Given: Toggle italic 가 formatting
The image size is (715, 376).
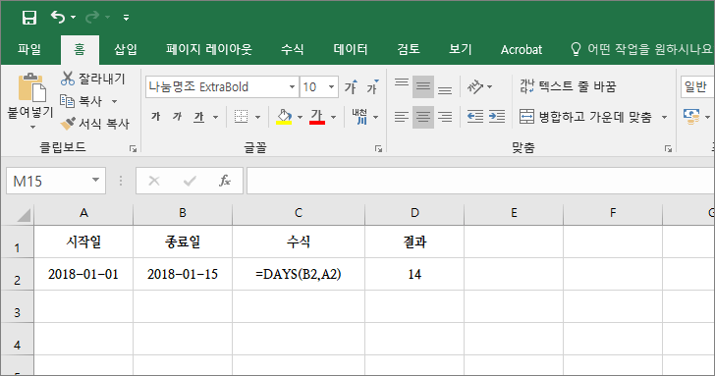Looking at the screenshot, I should coord(177,117).
